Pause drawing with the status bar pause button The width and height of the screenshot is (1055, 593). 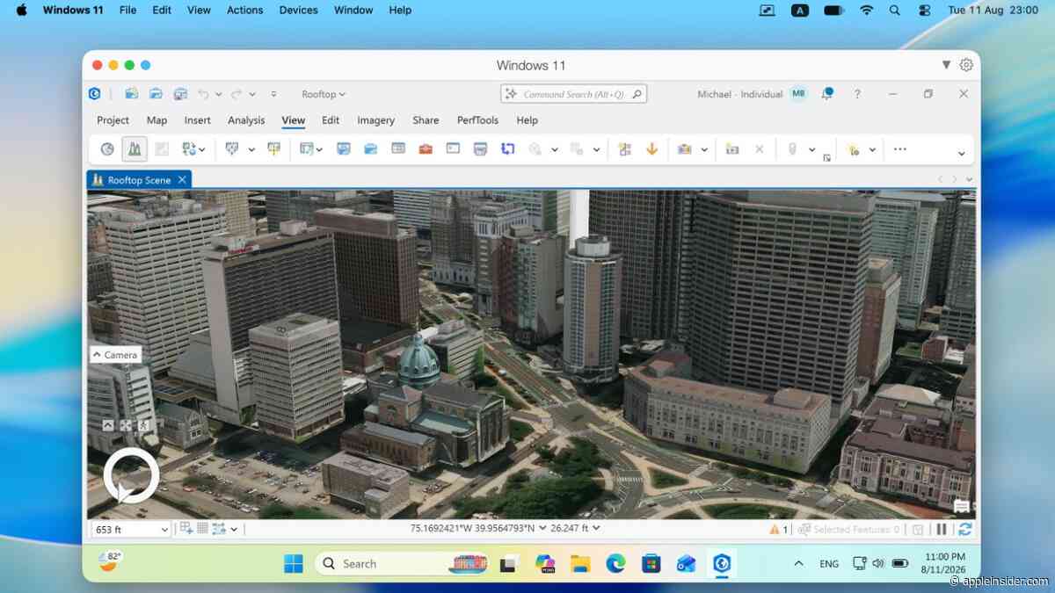pyautogui.click(x=942, y=529)
